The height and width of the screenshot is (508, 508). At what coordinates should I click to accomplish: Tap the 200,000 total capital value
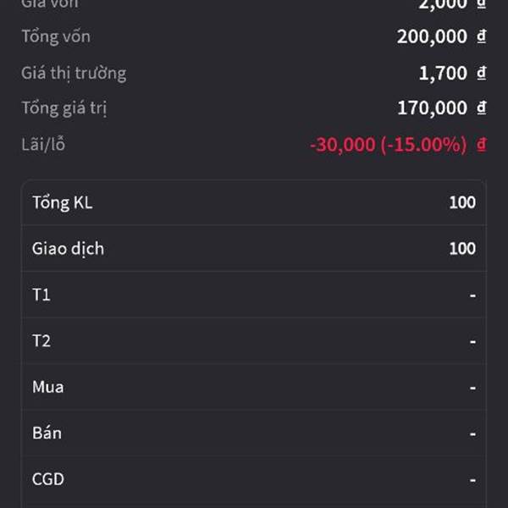pyautogui.click(x=432, y=36)
